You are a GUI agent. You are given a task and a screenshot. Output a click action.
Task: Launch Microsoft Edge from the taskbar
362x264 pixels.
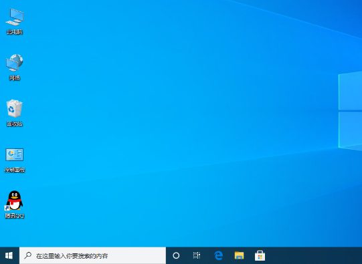pos(218,255)
